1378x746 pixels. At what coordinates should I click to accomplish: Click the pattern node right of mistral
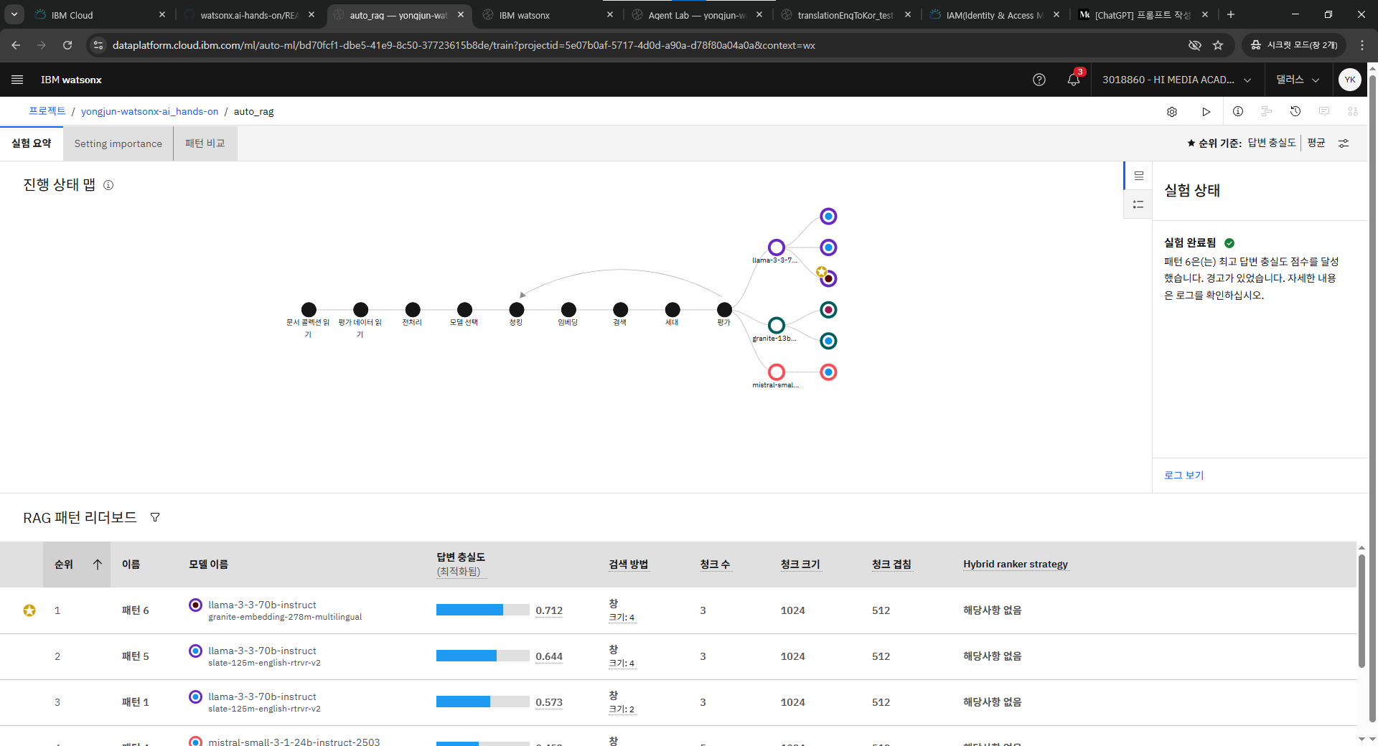pos(828,372)
